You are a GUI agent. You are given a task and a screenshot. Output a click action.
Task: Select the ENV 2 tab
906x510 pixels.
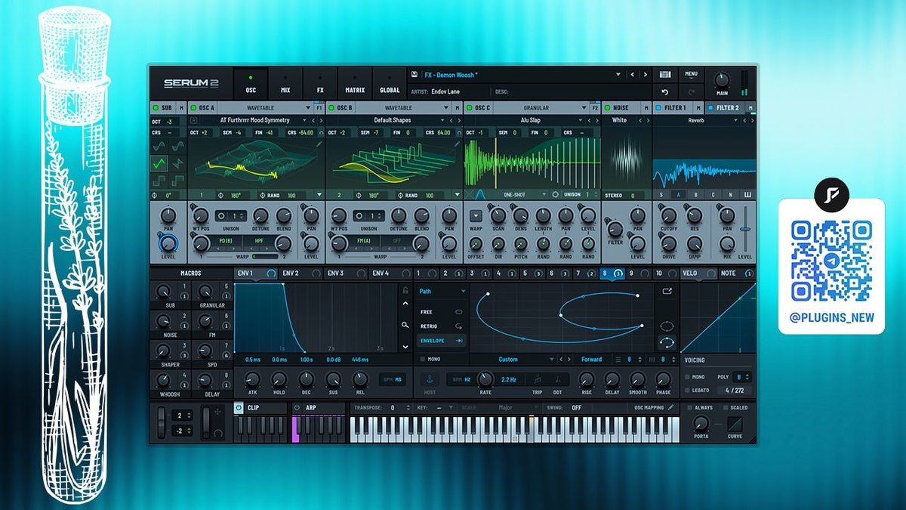click(300, 273)
